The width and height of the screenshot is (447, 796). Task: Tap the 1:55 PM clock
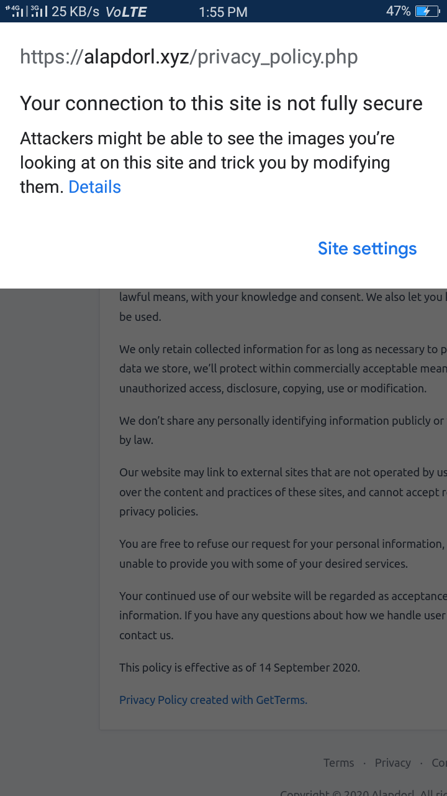[x=223, y=12]
